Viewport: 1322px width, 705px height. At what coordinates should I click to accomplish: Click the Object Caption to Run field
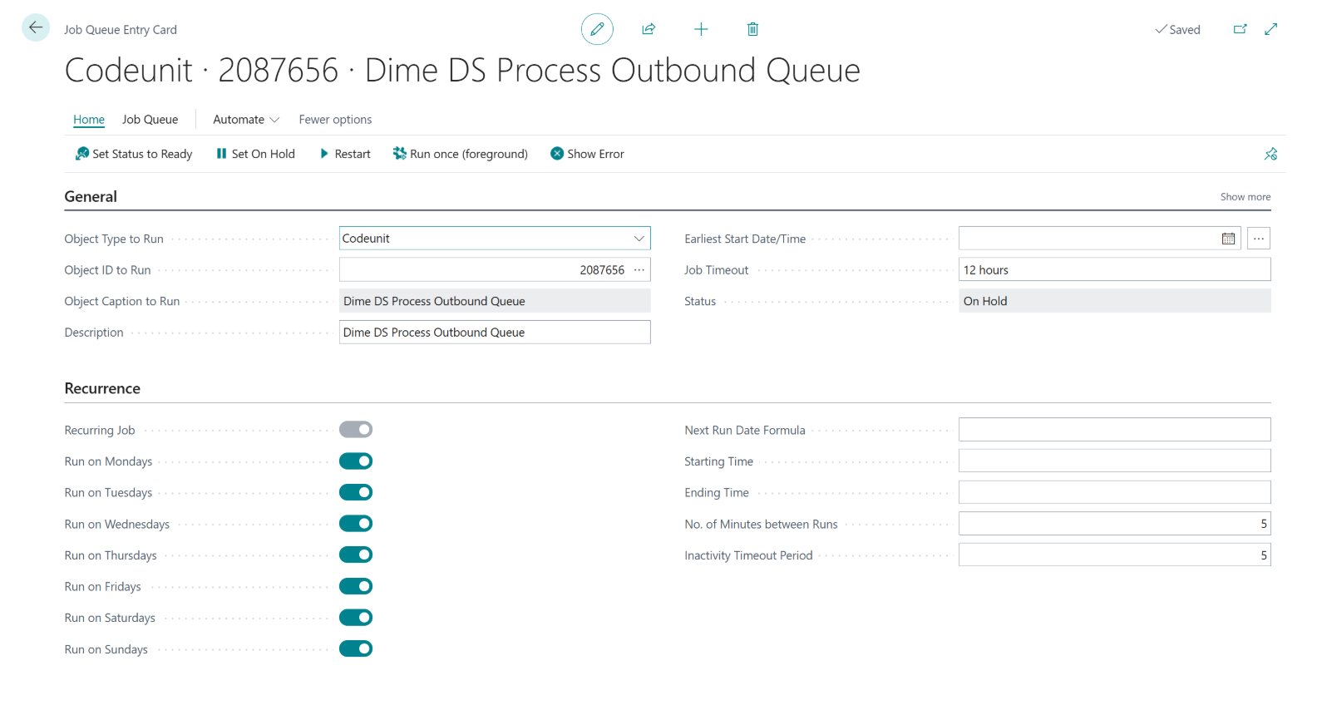[x=495, y=301]
